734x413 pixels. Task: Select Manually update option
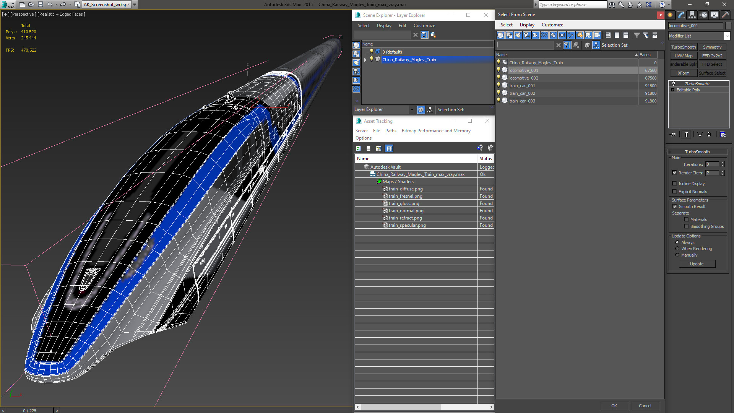pyautogui.click(x=677, y=255)
